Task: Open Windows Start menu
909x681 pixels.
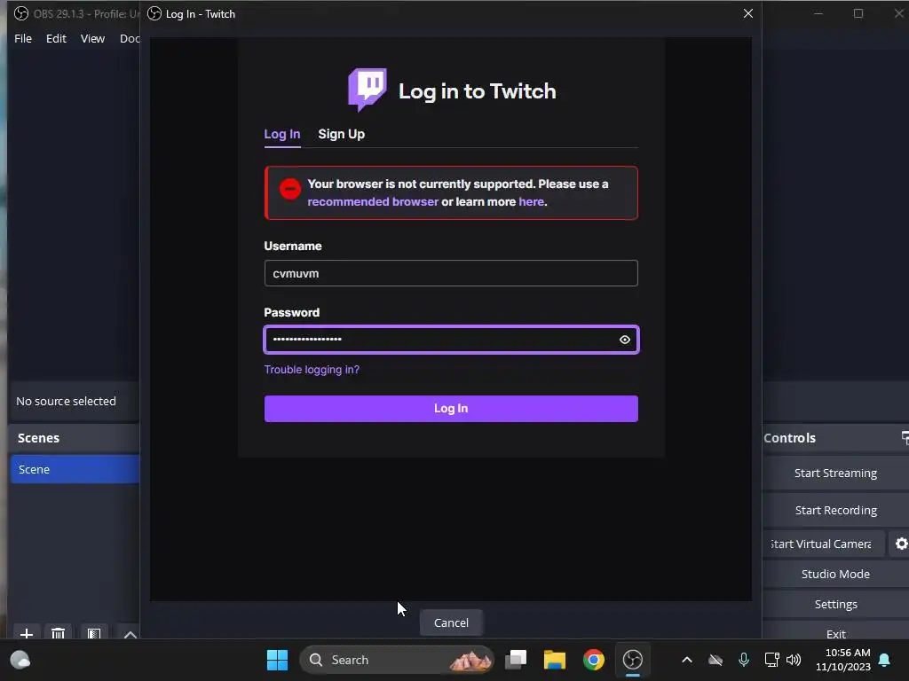Action: 277,660
